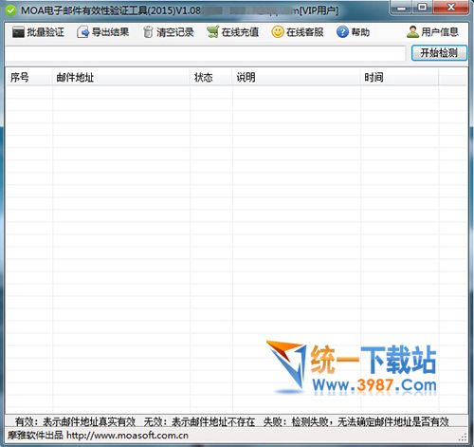Image resolution: width=474 pixels, height=447 pixels.
Task: Select the 导出结果 toolbar label
Action: 110,32
